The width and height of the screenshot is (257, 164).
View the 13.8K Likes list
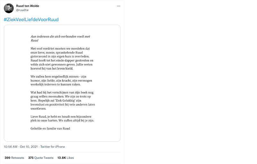(65, 158)
